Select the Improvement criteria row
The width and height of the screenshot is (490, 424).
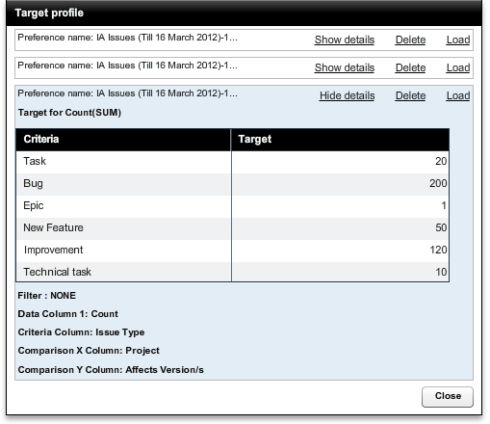coord(233,251)
